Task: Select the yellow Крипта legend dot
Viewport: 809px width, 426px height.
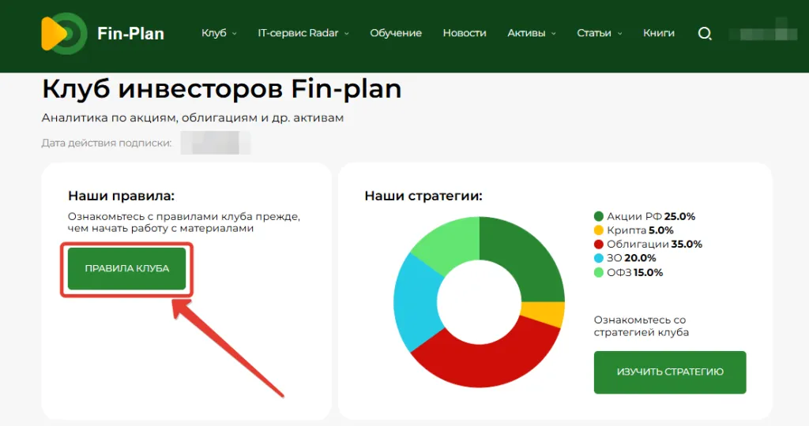Action: [x=599, y=230]
